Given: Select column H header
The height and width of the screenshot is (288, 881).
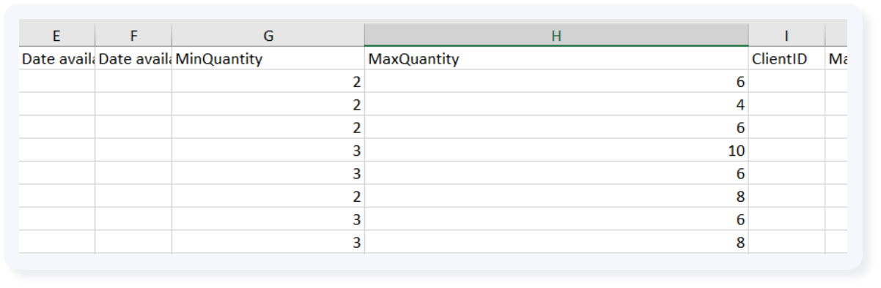Looking at the screenshot, I should pos(556,34).
